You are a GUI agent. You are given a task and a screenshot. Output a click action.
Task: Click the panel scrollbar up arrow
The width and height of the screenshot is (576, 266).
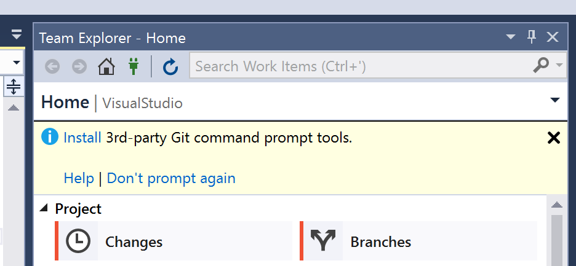coord(557,205)
